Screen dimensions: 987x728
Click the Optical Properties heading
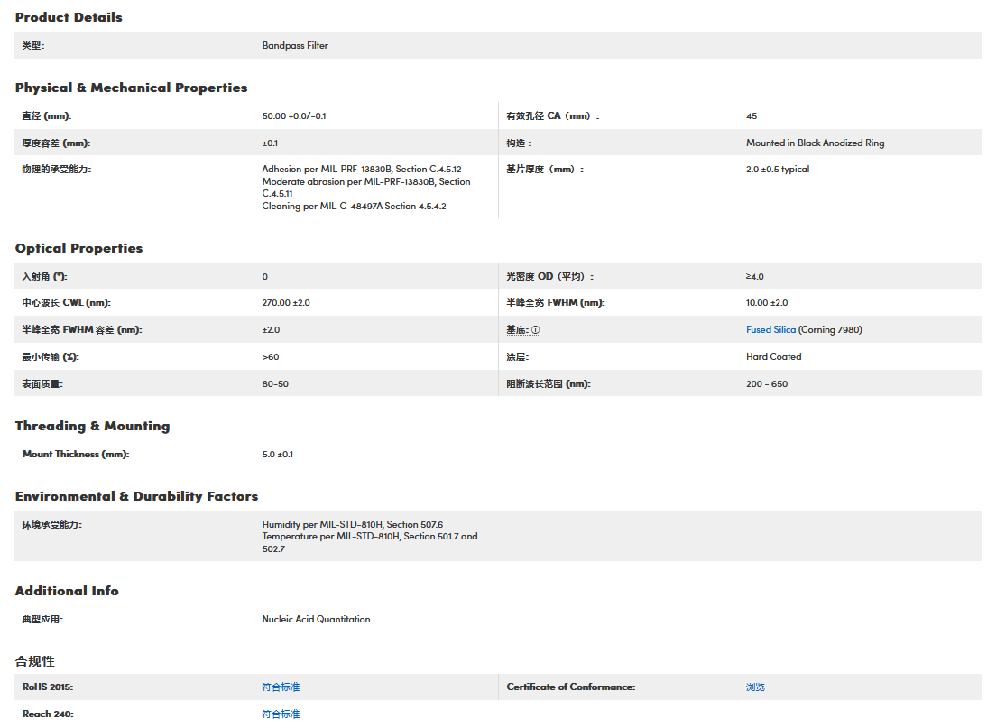(78, 248)
